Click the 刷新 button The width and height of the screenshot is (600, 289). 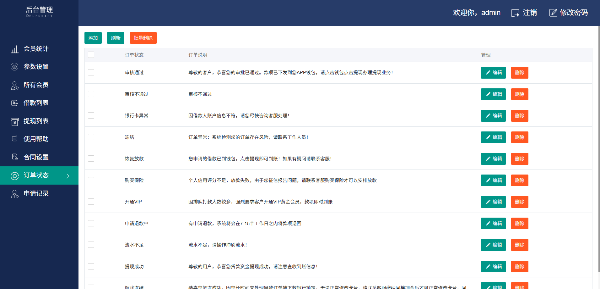[116, 38]
